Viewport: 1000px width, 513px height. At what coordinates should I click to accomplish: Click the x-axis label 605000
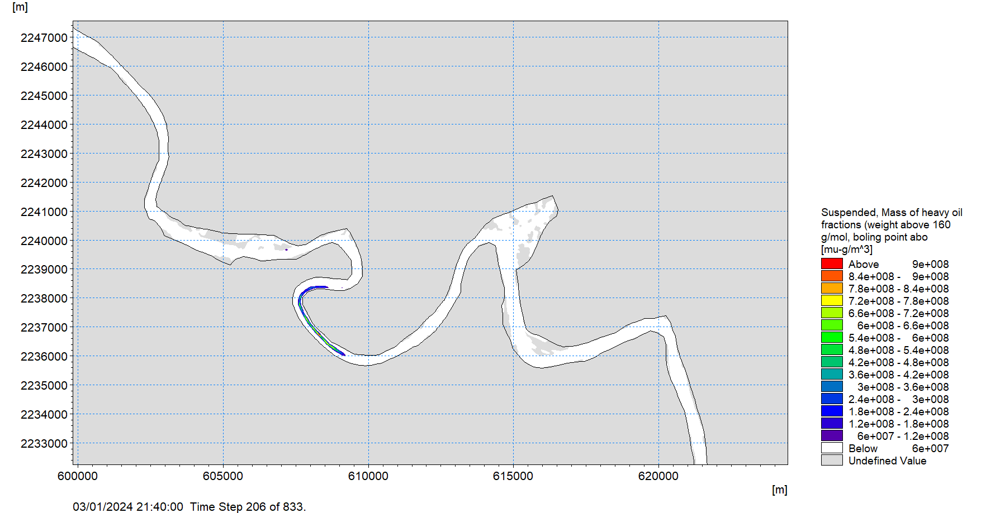[223, 476]
